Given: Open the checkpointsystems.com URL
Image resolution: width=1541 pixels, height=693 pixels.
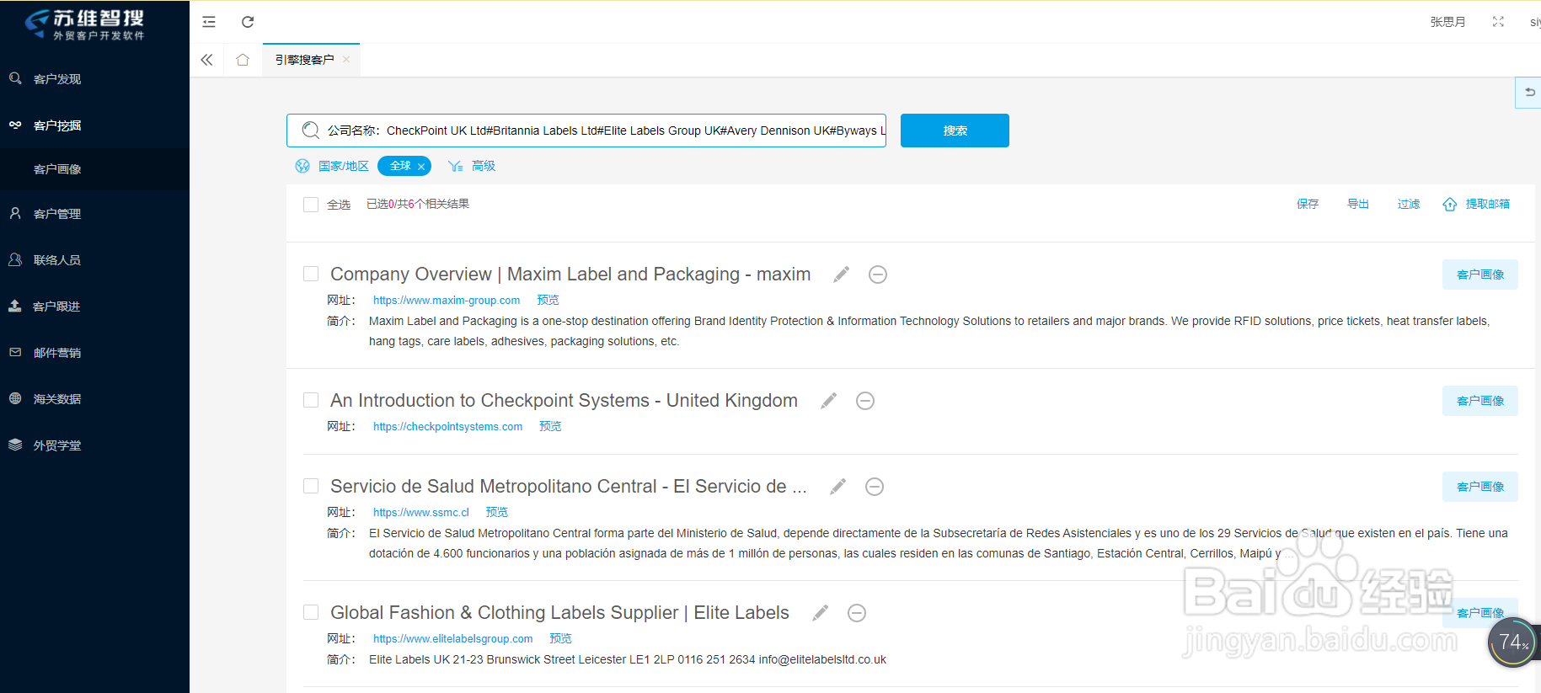Looking at the screenshot, I should pyautogui.click(x=448, y=427).
